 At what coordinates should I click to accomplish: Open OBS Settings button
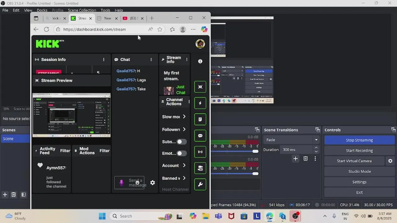click(x=359, y=182)
